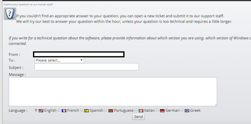Choose the Spanish language radio button
Screen dimensions: 251x124
[x=82, y=110]
